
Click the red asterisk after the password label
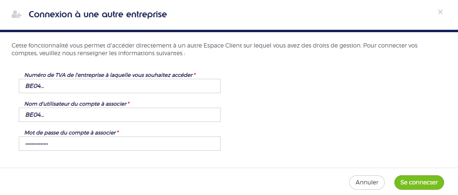(118, 132)
